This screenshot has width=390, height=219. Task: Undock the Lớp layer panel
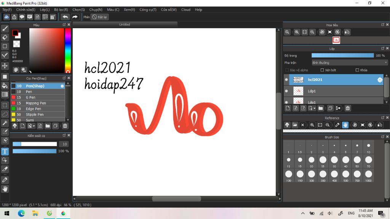[382, 48]
